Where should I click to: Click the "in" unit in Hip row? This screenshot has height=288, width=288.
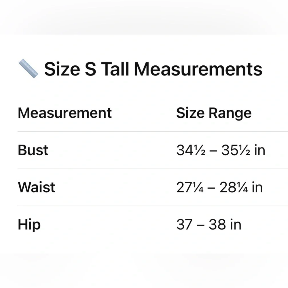236,225
